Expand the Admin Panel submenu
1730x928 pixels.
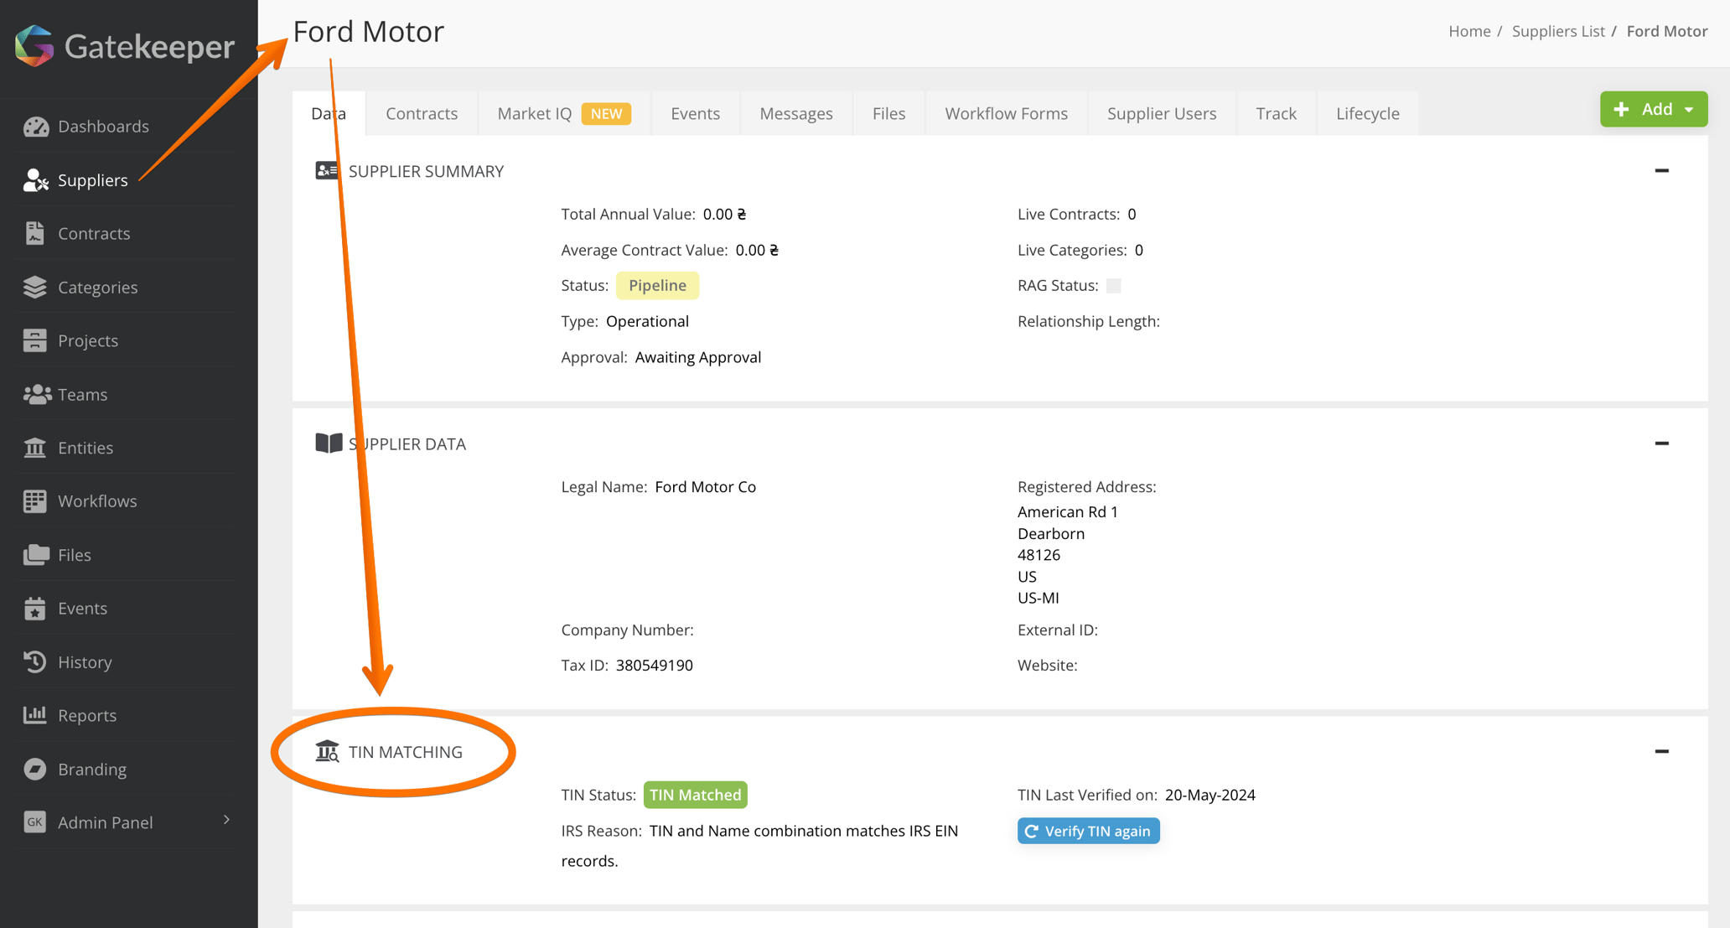click(x=226, y=822)
